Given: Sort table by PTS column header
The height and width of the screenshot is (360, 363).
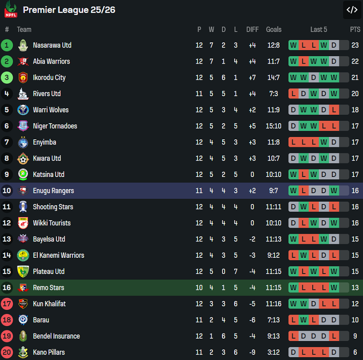Looking at the screenshot, I should click(355, 29).
